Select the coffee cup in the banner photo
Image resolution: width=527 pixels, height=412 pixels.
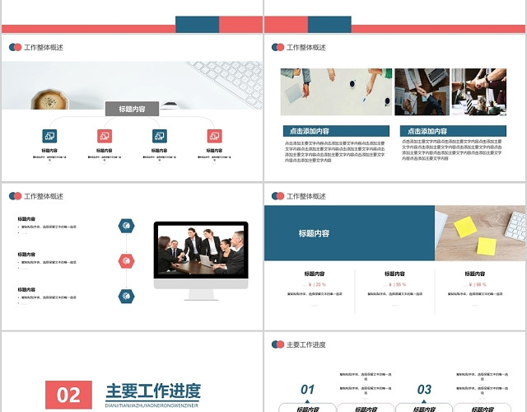click(49, 100)
